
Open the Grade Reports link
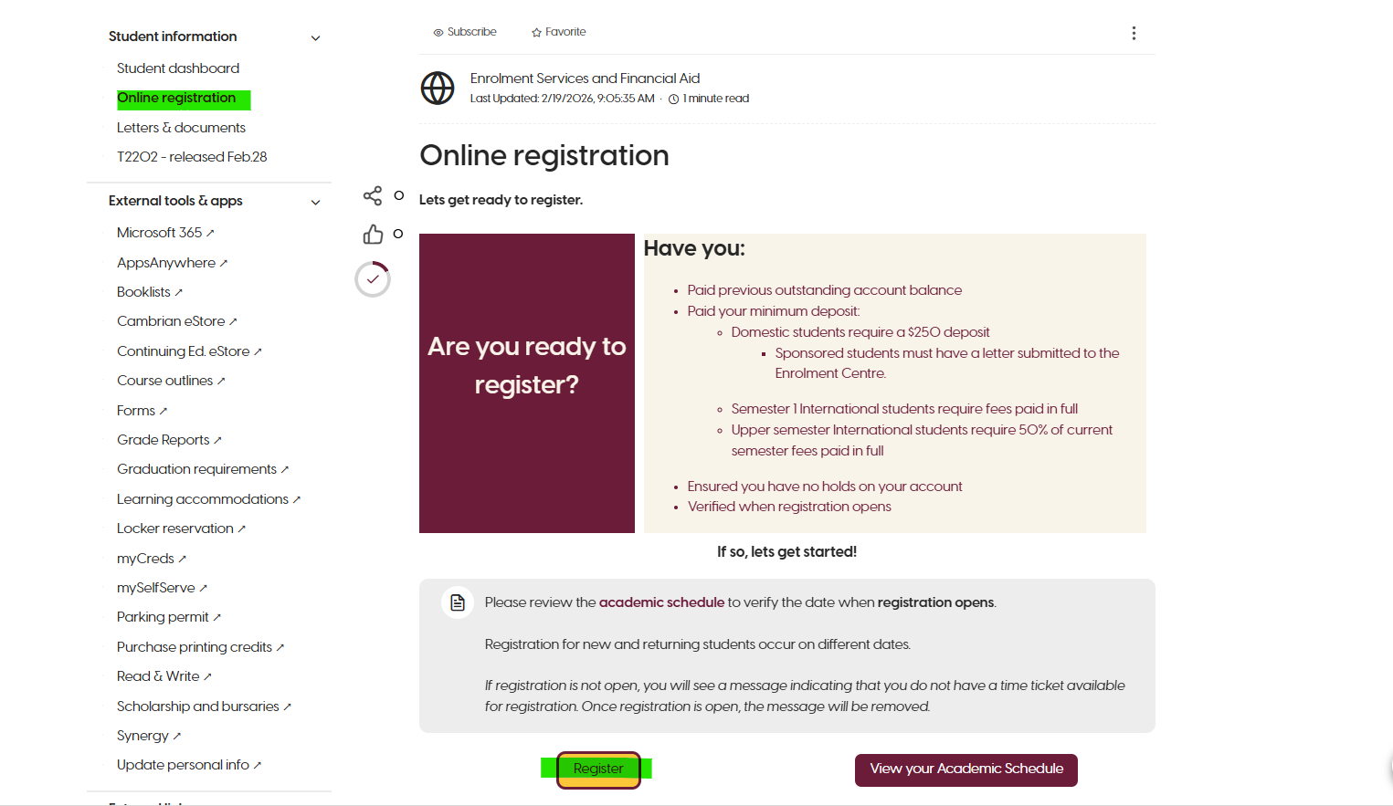(x=164, y=440)
